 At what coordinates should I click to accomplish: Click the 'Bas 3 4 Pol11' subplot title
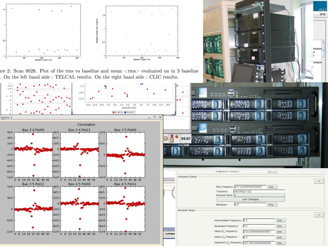click(79, 130)
